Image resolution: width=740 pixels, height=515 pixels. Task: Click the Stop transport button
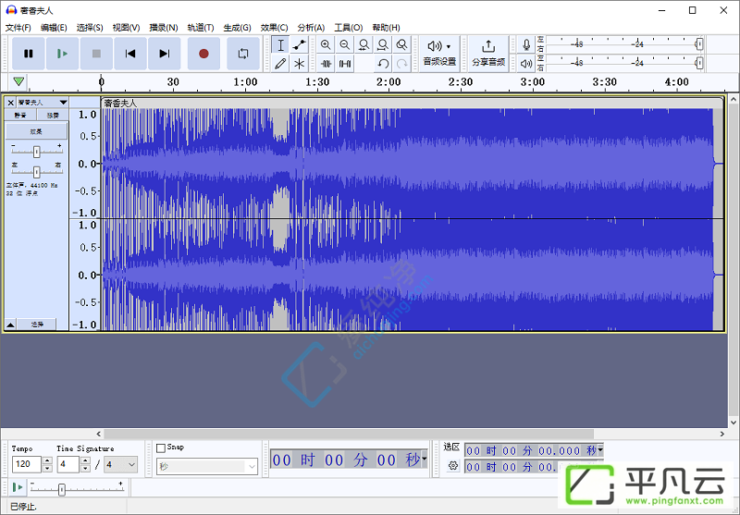[96, 54]
